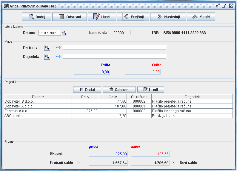The image size is (237, 171).
Task: Click the Datum input field
Action: 49,33
